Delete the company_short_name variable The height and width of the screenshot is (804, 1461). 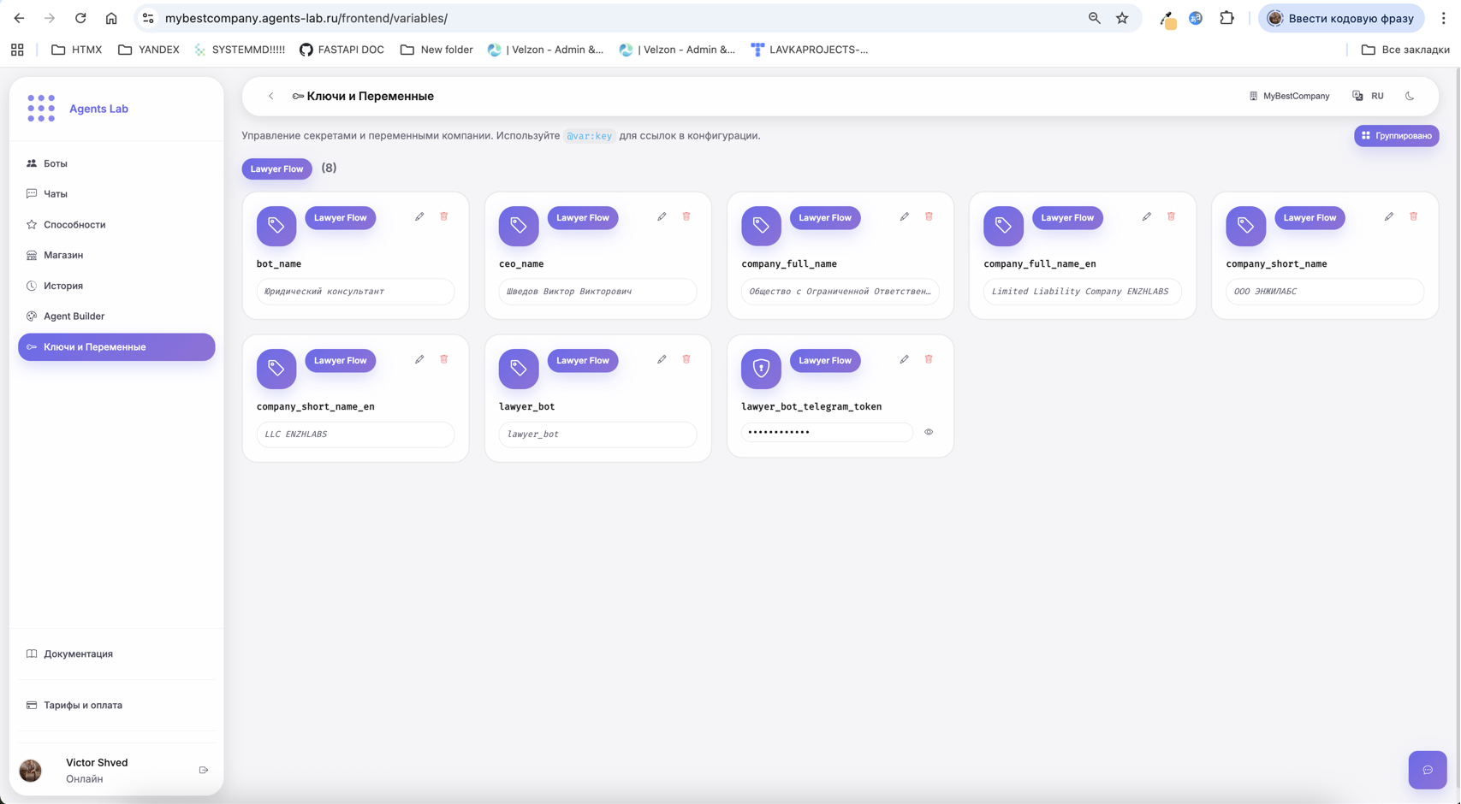(1413, 217)
